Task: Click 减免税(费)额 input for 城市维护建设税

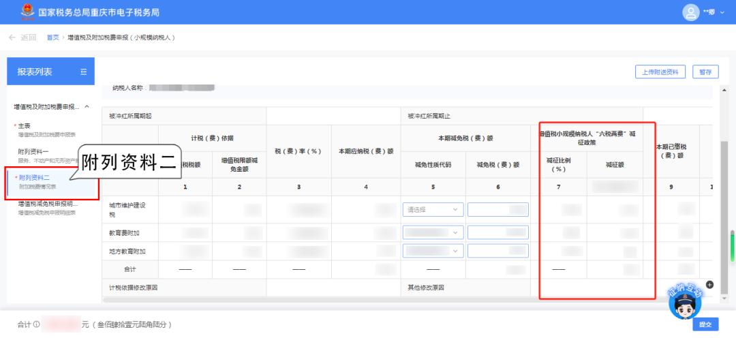Action: coord(497,210)
